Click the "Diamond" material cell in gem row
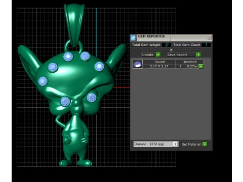The width and height of the screenshot is (243, 182). (189, 62)
